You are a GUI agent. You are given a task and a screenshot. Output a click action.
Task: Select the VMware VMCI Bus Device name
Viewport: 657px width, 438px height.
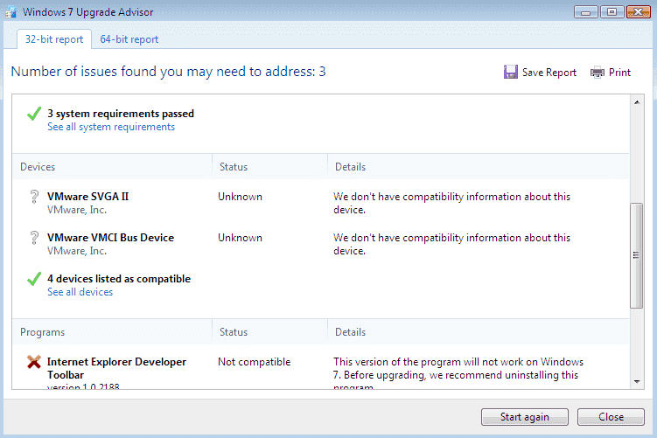click(x=110, y=238)
